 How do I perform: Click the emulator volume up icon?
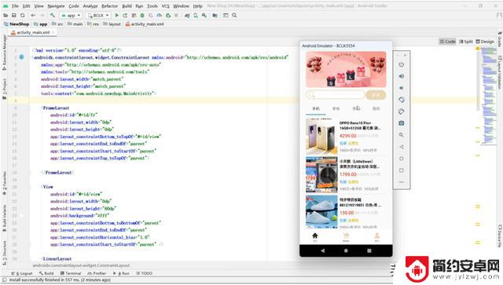[x=402, y=76]
